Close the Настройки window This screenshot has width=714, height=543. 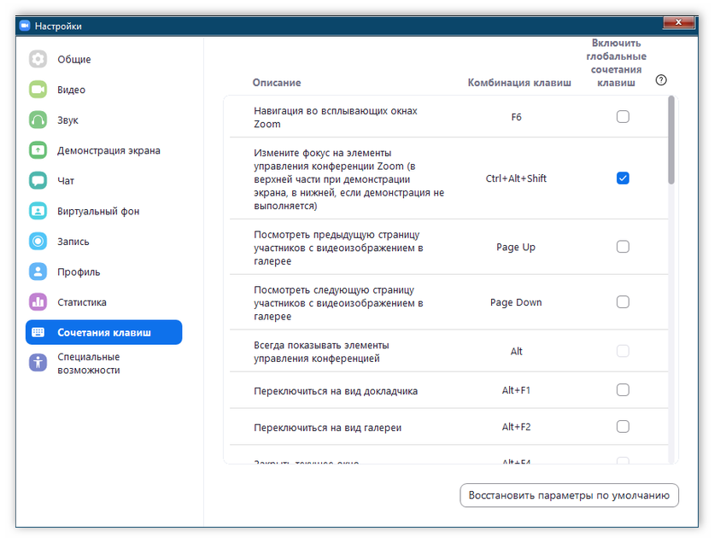(x=677, y=21)
